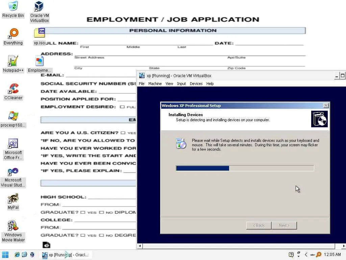Image resolution: width=346 pixels, height=260 pixels.
Task: Open the View menu in VirtualBox
Action: click(x=169, y=84)
